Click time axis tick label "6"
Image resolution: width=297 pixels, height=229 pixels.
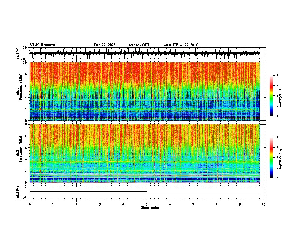tap(170, 204)
